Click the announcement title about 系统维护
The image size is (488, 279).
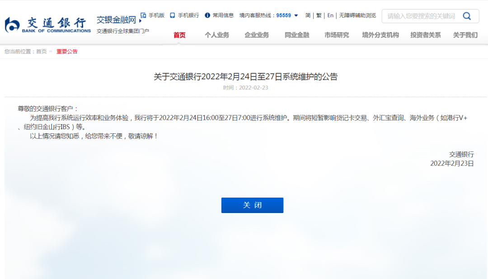coord(245,76)
